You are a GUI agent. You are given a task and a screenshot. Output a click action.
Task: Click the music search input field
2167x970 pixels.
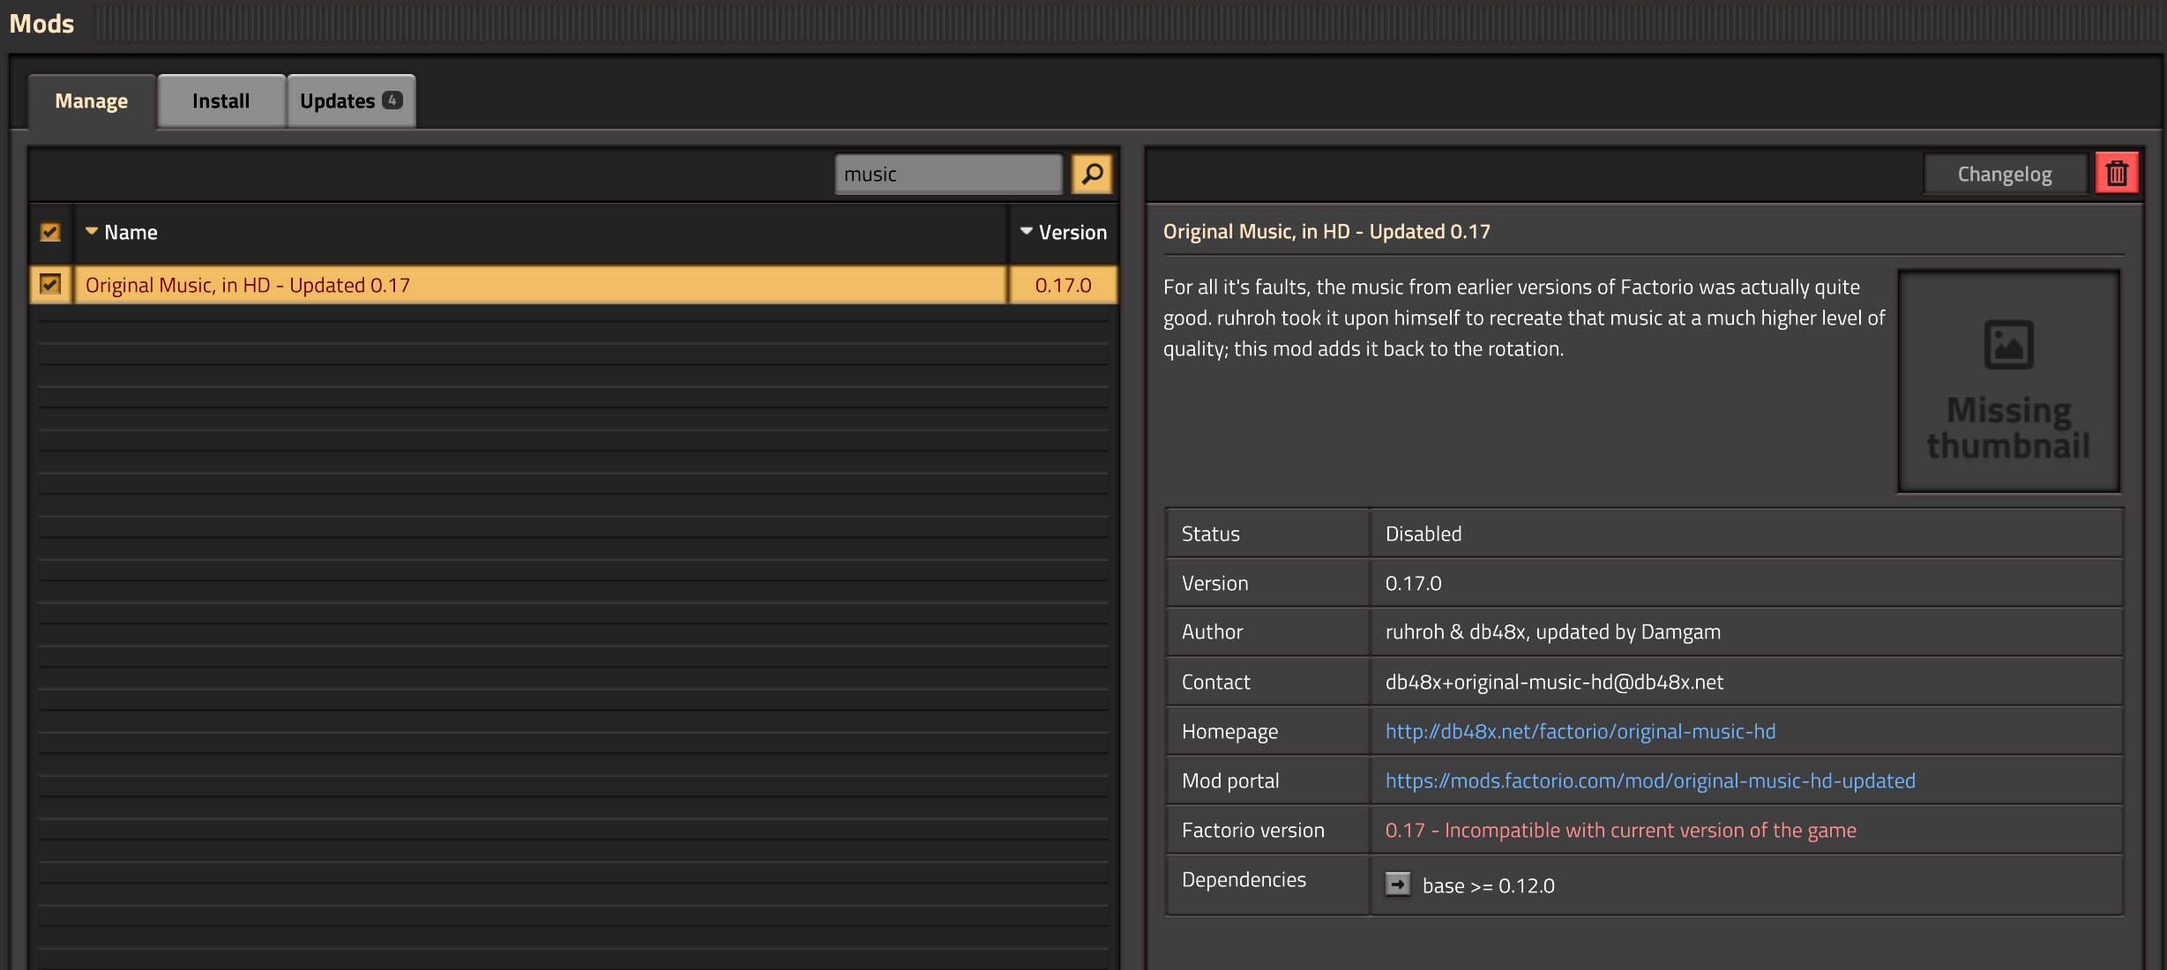click(949, 174)
